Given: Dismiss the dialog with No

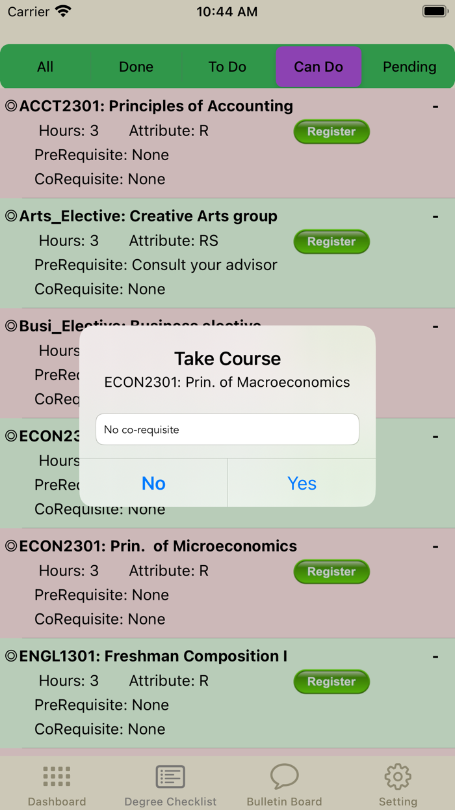Looking at the screenshot, I should (153, 484).
